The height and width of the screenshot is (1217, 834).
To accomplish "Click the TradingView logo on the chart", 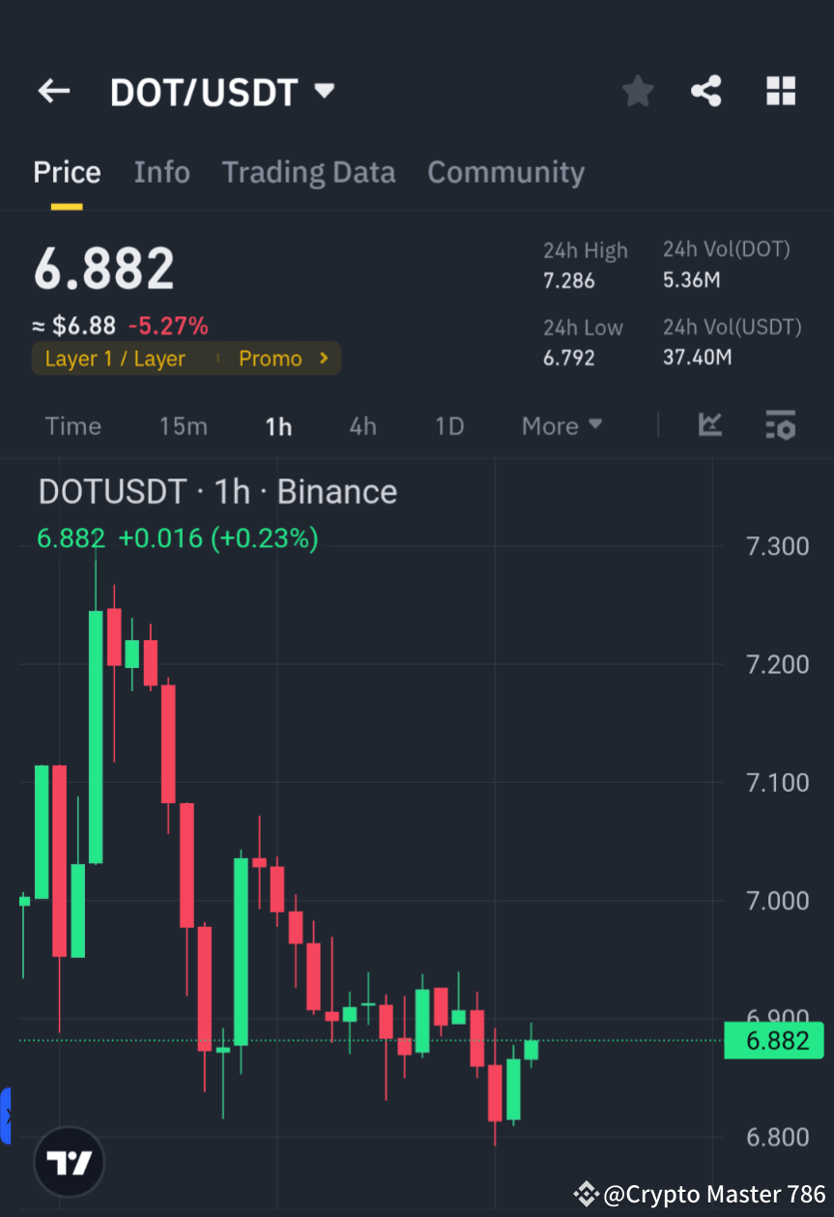I will 68,1161.
